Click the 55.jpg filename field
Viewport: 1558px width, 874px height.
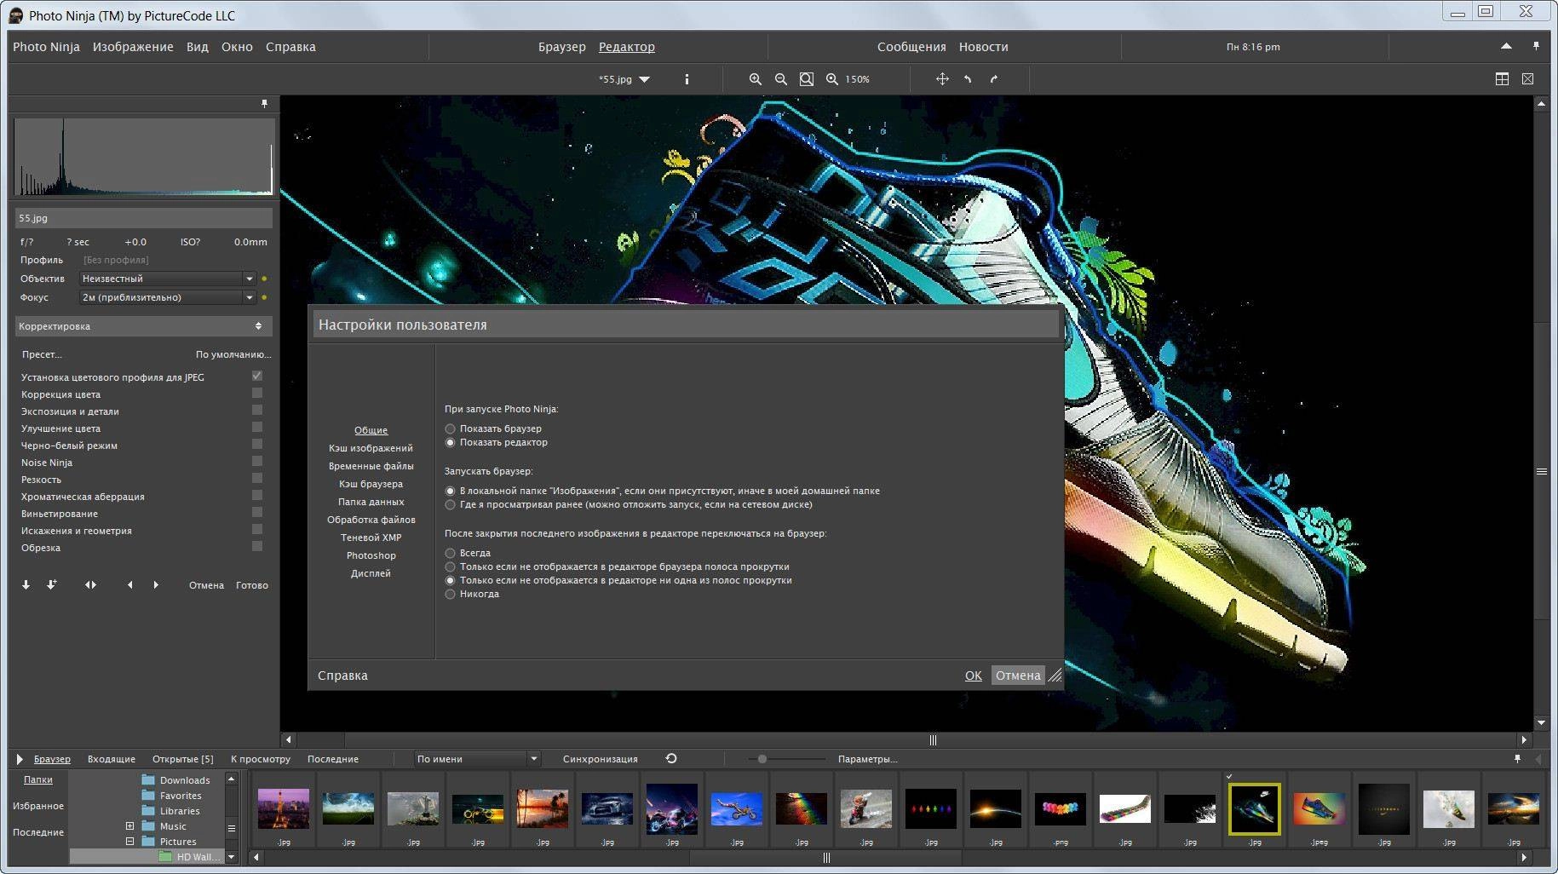pos(143,218)
